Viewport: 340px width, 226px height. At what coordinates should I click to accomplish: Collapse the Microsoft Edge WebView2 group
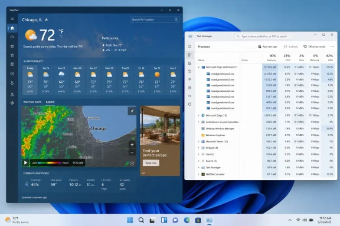[x=198, y=67]
